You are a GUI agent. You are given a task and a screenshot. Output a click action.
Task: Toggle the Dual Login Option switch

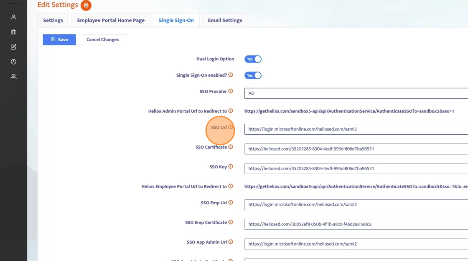click(x=253, y=59)
